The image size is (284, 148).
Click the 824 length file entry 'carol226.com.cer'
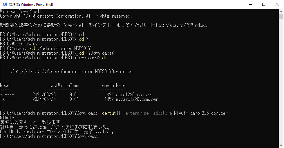[135, 95]
